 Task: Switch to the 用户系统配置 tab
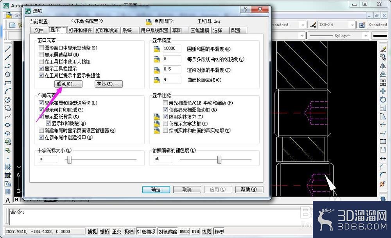pos(154,30)
